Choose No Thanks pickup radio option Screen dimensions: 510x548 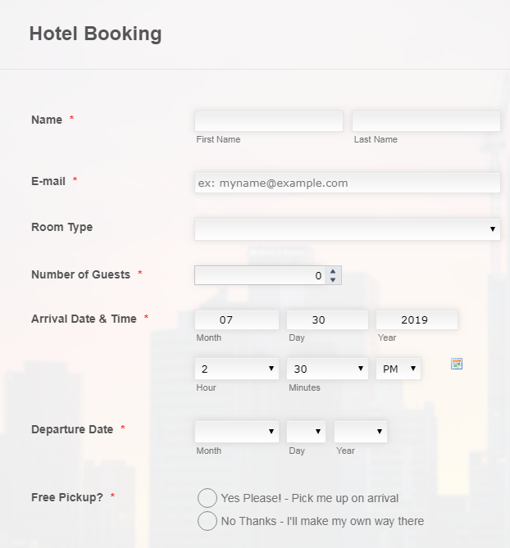coord(207,521)
